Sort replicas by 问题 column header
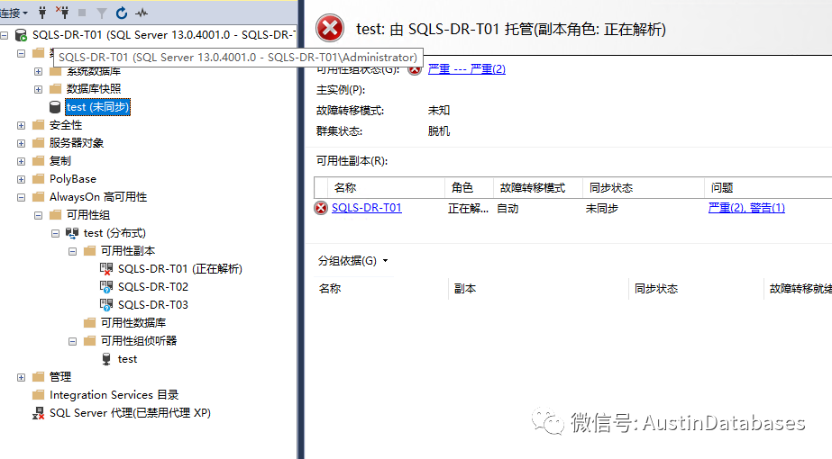Viewport: 832px width, 459px height. (x=768, y=187)
